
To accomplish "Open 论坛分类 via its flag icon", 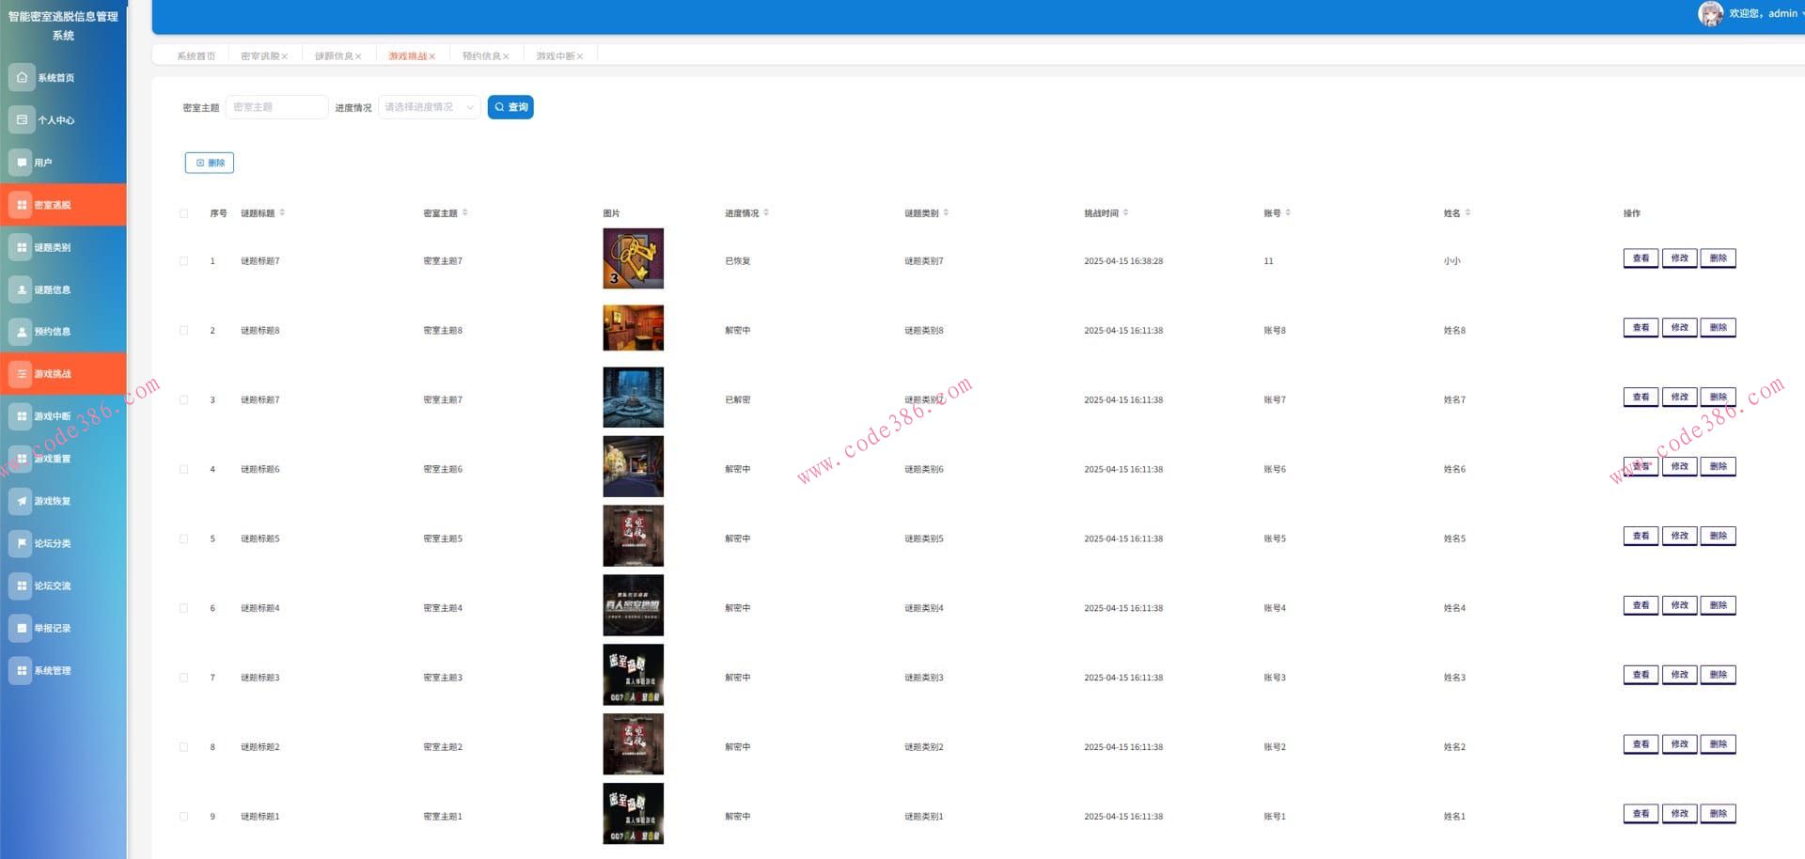I will 22,543.
